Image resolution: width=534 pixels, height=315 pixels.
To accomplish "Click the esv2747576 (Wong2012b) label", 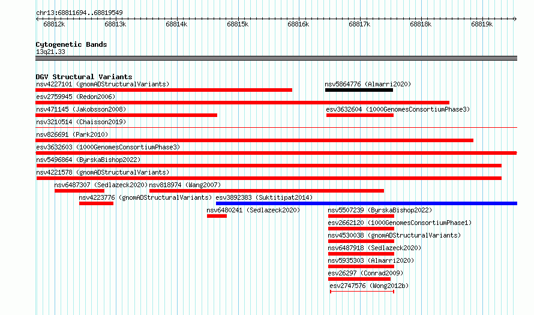I will (369, 286).
